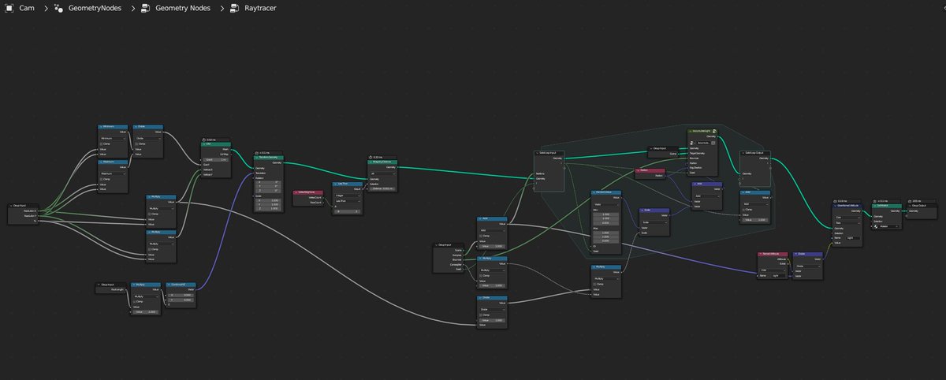Click the Name field in Store Named Attribute
Screen dimensions: 946x380
click(x=853, y=238)
